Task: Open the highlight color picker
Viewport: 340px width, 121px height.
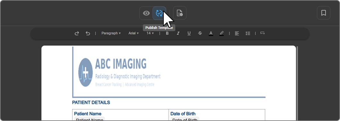Action: click(222, 33)
